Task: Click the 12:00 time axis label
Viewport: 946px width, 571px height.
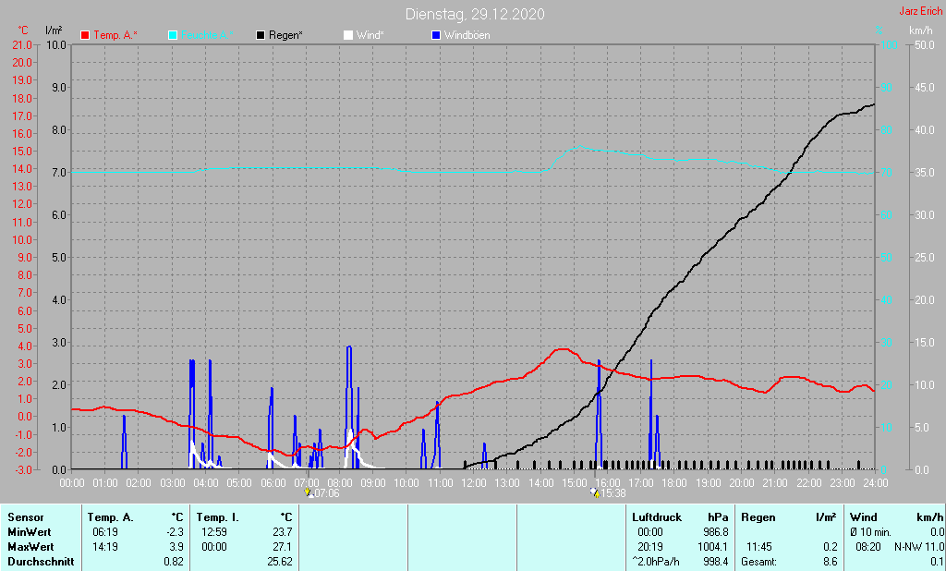Action: 474,482
